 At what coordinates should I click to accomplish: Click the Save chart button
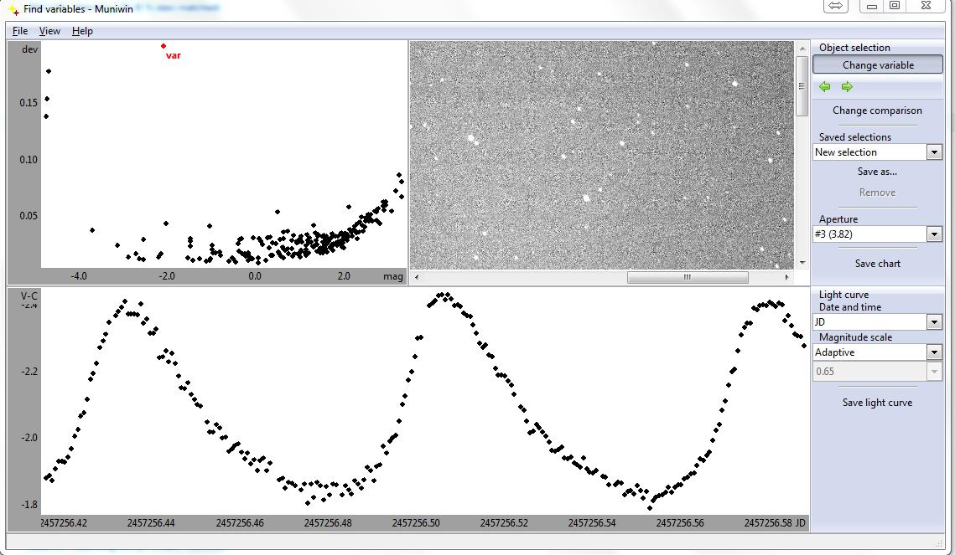point(877,263)
